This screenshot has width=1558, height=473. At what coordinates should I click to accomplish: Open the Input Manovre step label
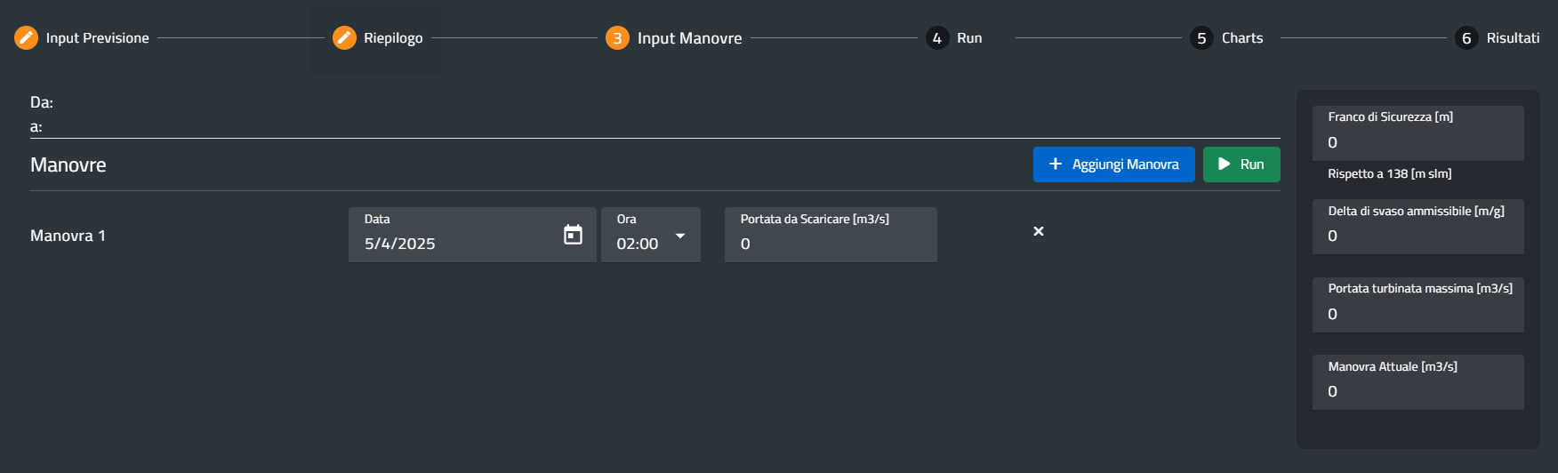(689, 38)
